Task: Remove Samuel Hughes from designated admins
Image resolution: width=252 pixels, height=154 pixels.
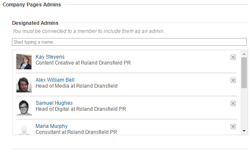Action: [233, 104]
